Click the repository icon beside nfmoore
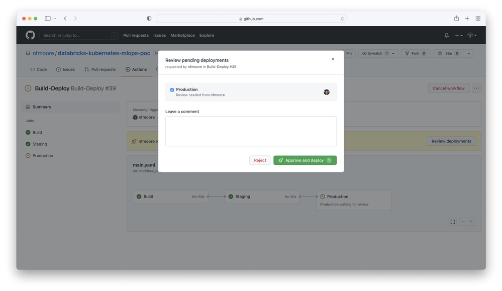 point(28,53)
